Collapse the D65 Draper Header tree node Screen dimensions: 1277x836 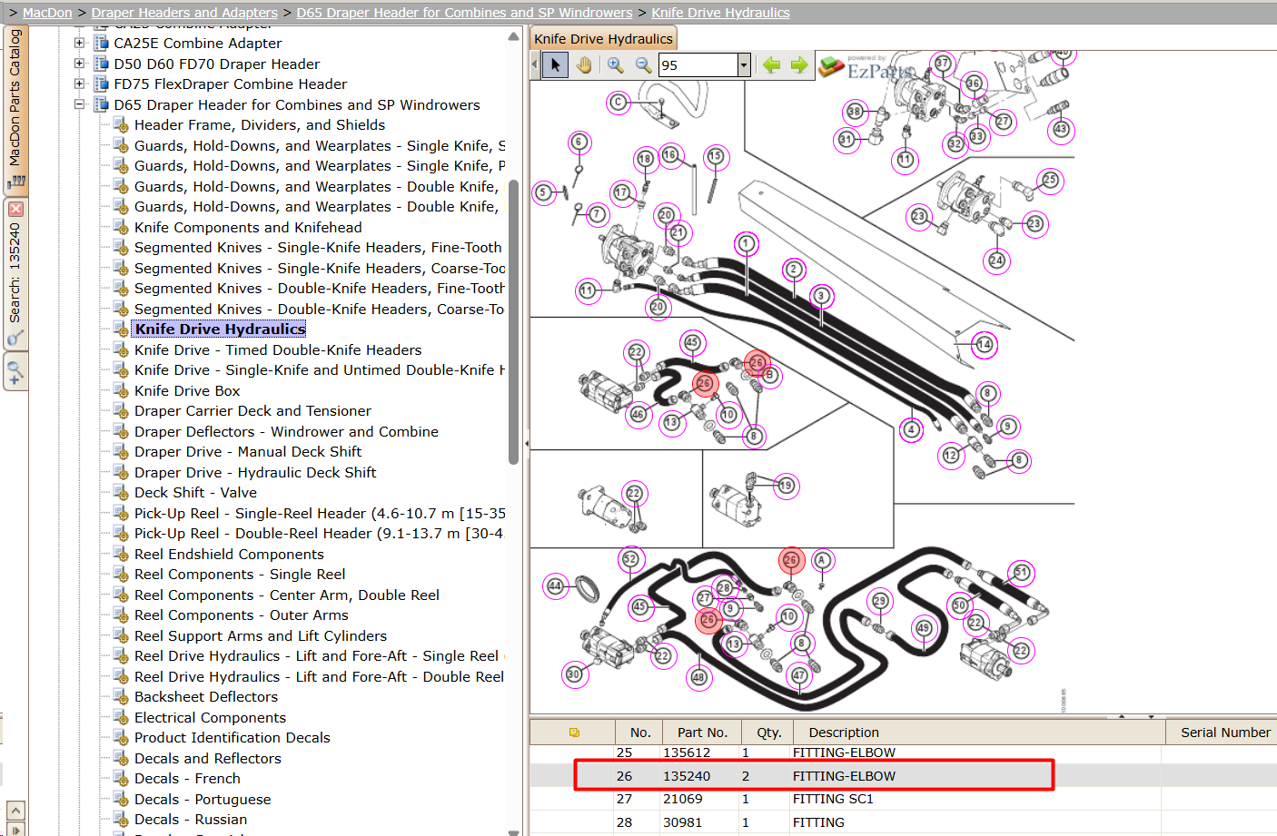pos(79,104)
